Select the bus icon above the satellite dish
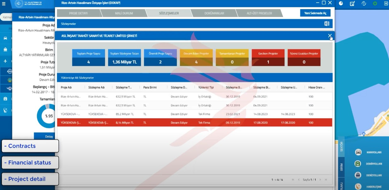The height and width of the screenshot is (190, 389). coord(6,99)
